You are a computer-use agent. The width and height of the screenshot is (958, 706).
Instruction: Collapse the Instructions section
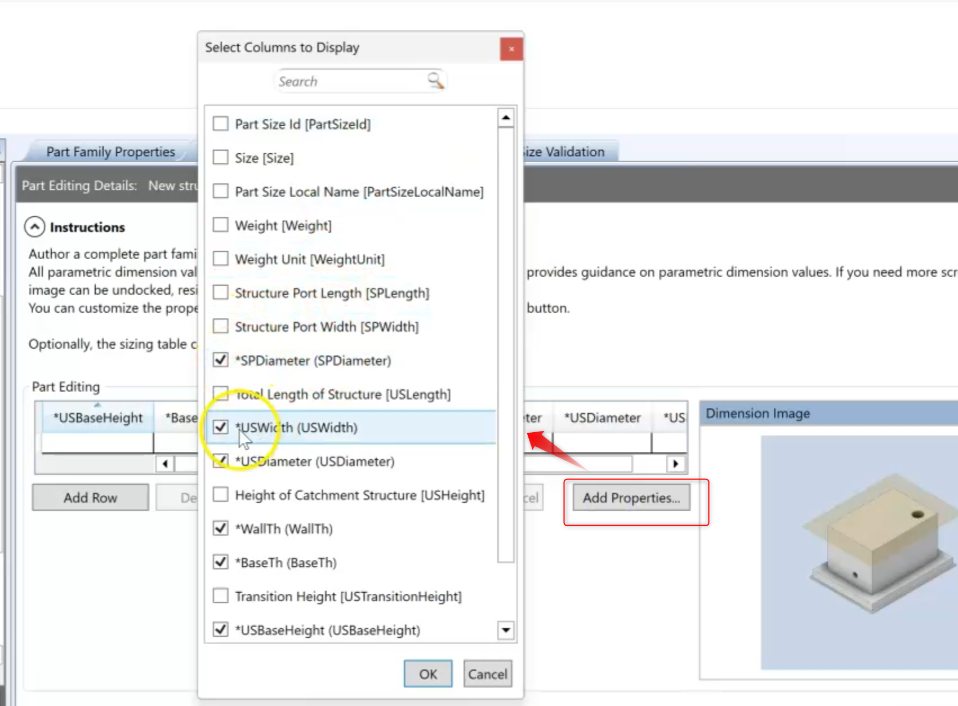[x=35, y=226]
